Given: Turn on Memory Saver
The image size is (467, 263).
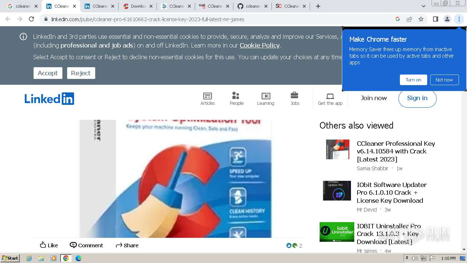Looking at the screenshot, I should click(x=413, y=80).
